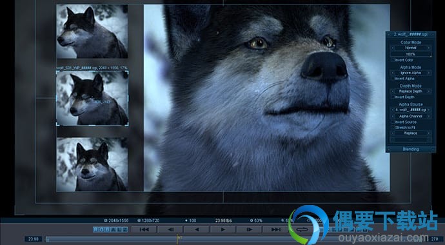Open the 2. wolf layer selector header
445x245 pixels.
pos(411,34)
